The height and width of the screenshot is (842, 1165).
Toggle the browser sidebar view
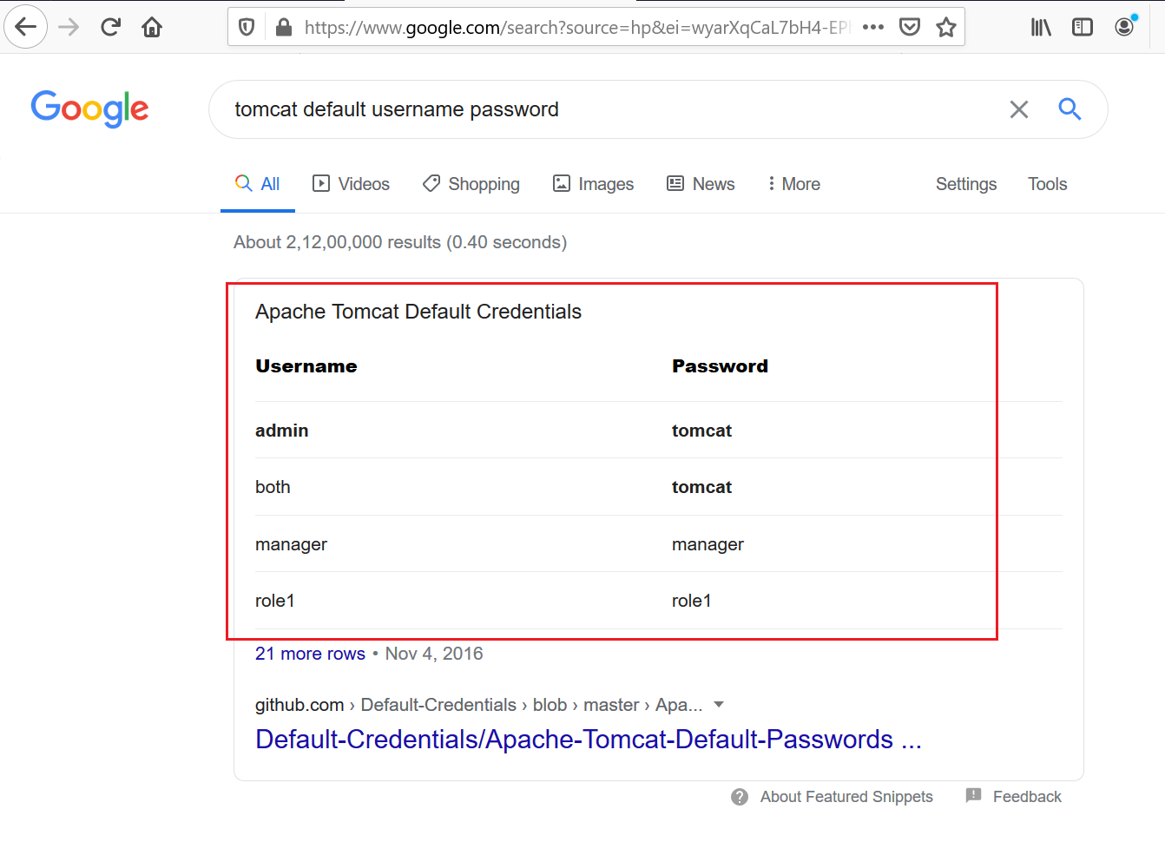pos(1083,28)
